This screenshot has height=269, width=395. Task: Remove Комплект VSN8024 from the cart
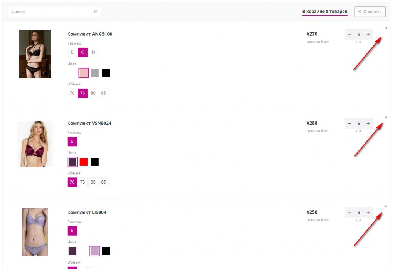point(385,117)
